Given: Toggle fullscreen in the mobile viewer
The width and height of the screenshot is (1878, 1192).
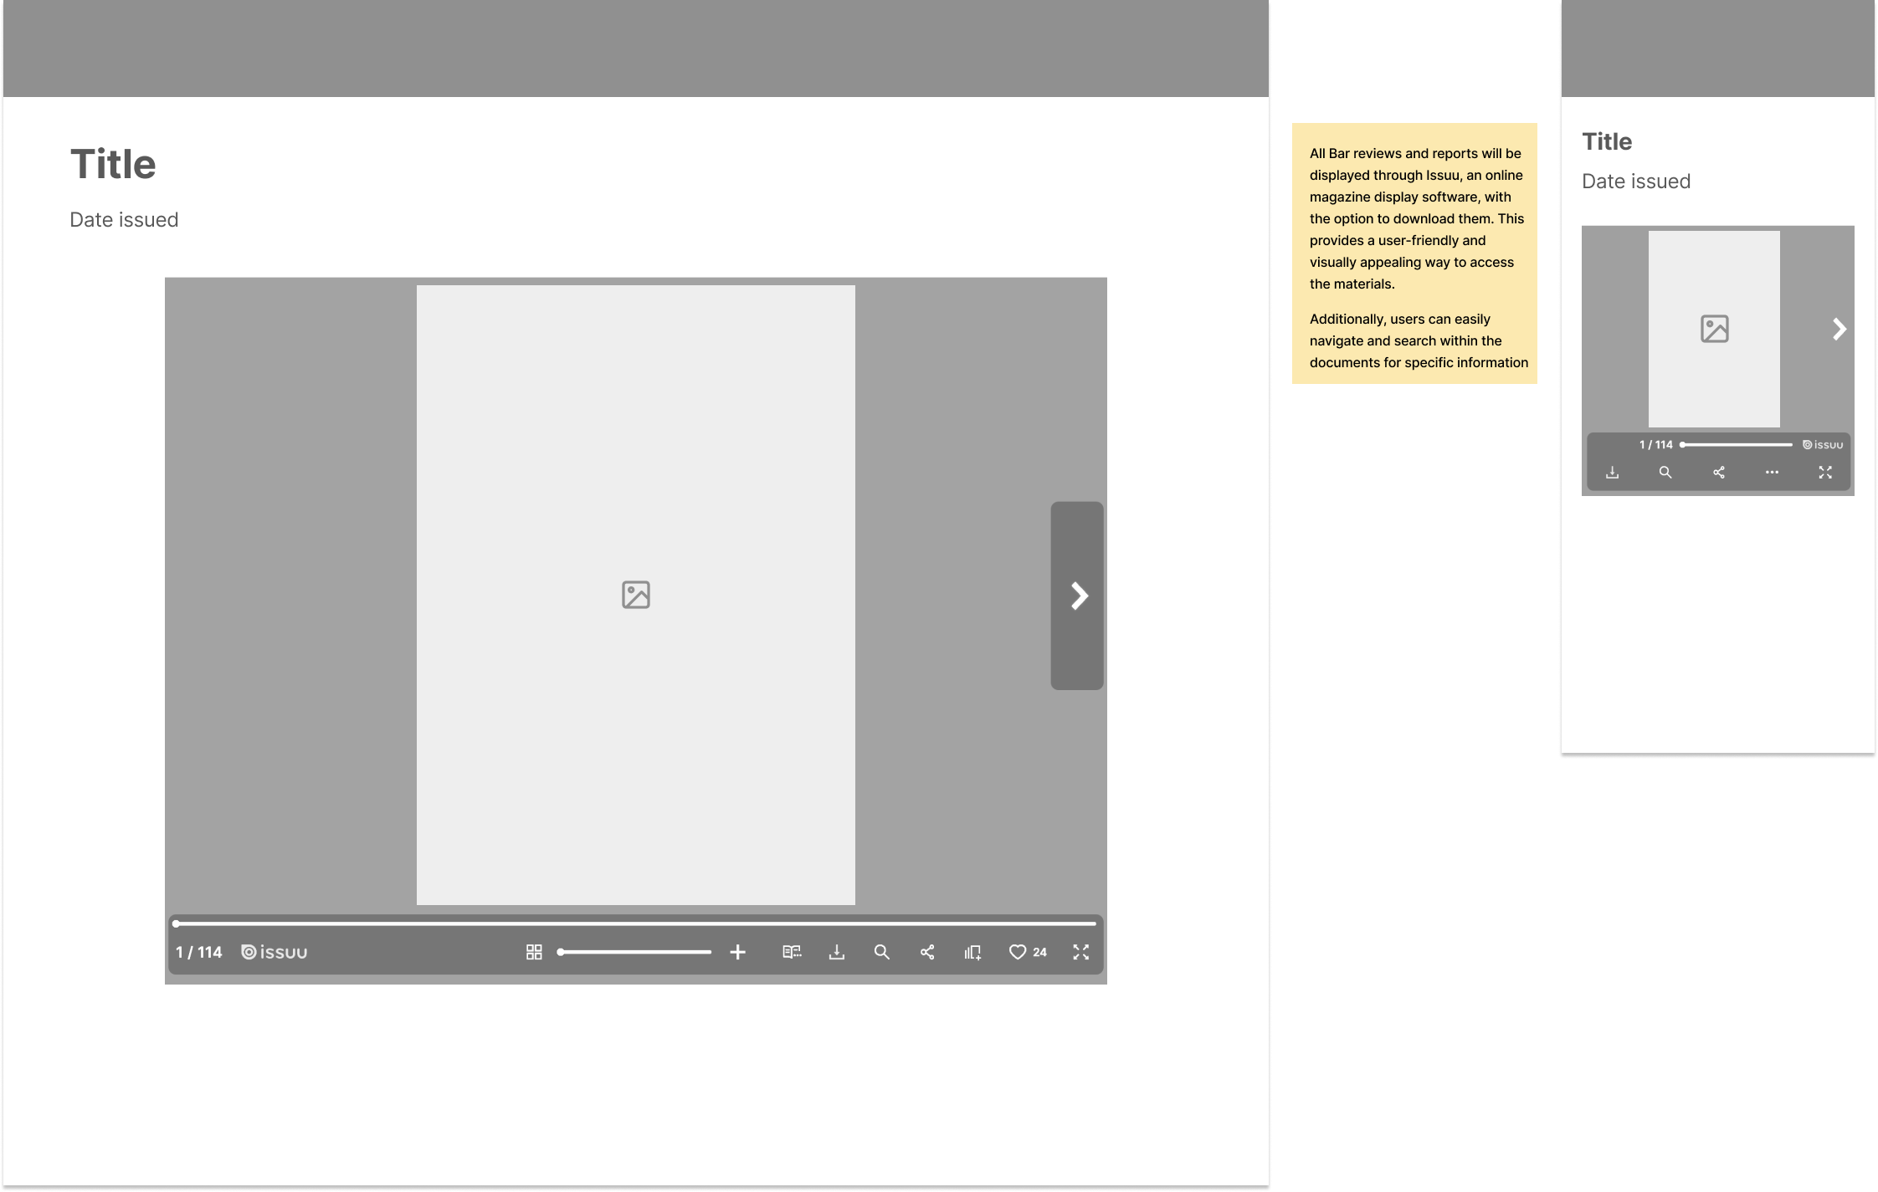Looking at the screenshot, I should tap(1825, 473).
